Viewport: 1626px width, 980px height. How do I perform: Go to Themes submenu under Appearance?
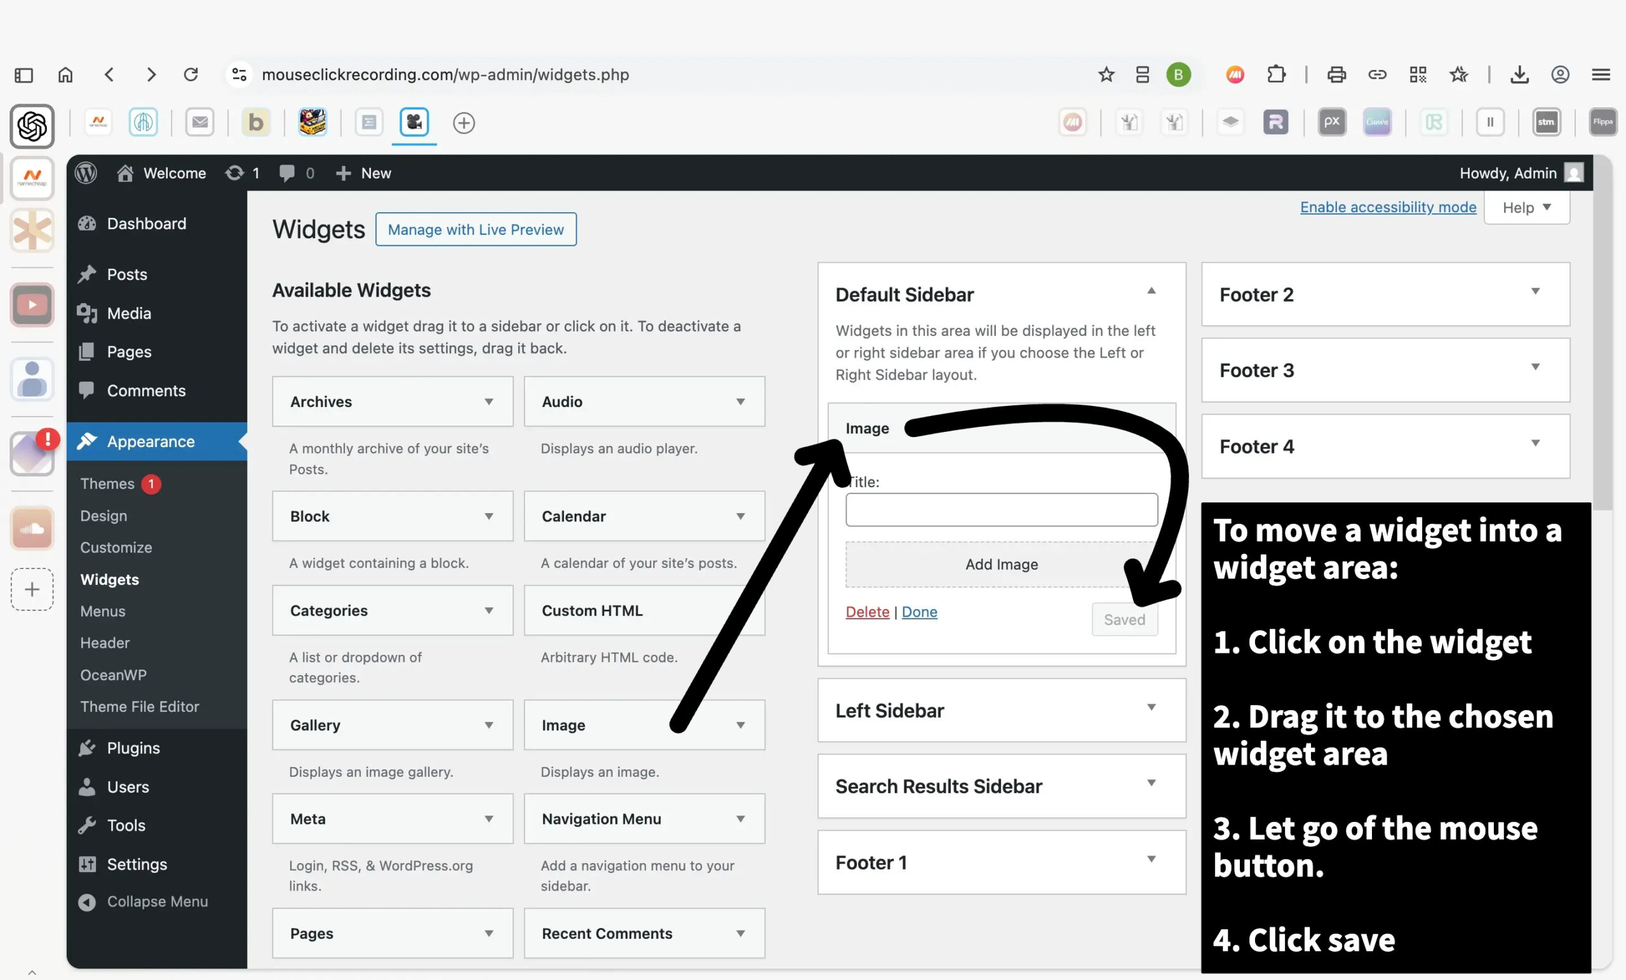(107, 484)
